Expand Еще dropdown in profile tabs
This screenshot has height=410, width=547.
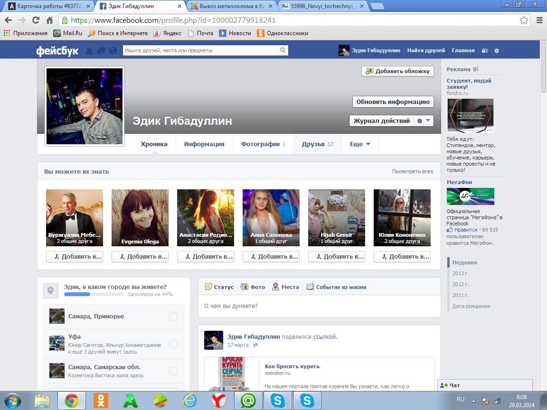[x=360, y=144]
